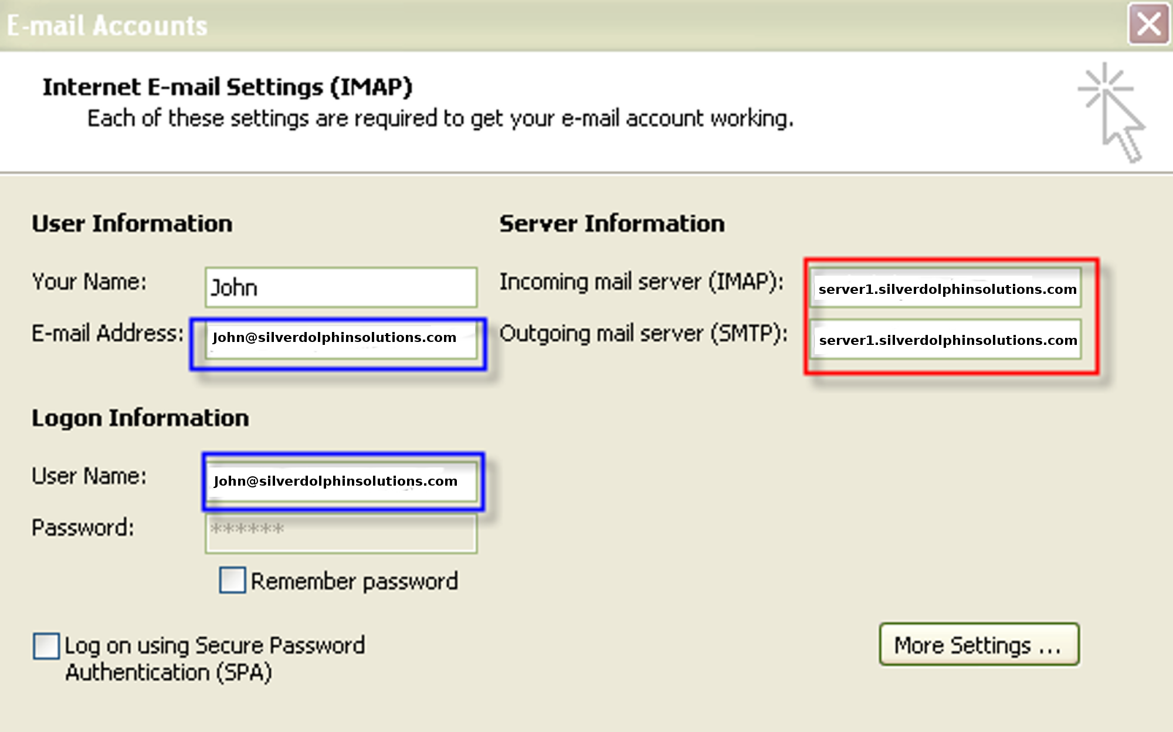Enable the Remember password checkbox
Screen dimensions: 1173x732
tap(232, 580)
